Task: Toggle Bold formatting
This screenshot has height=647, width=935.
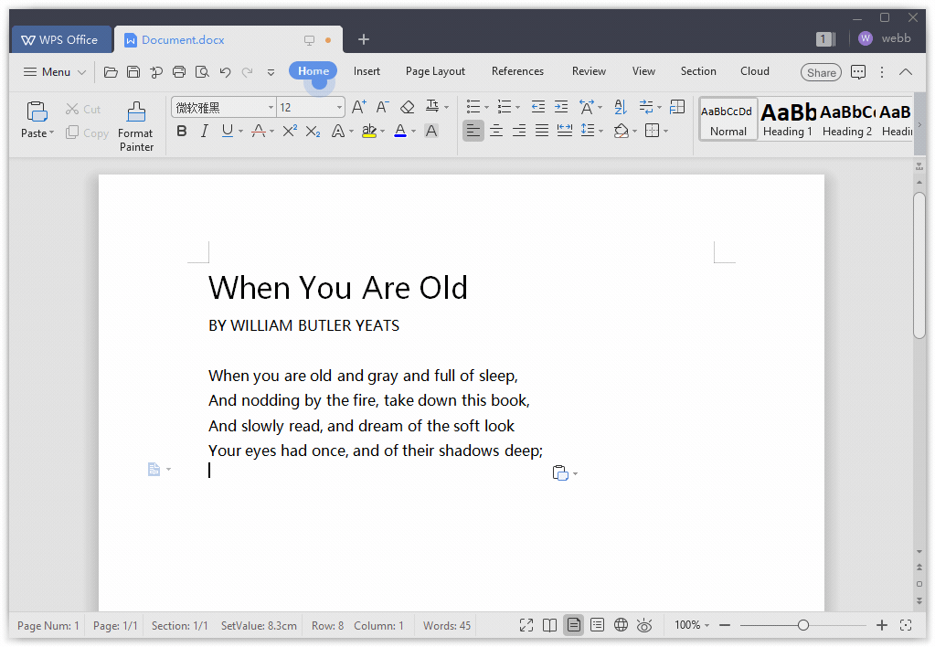Action: (x=181, y=131)
